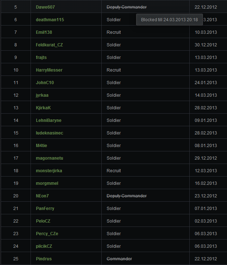Click the Emil138 username link
This screenshot has height=265, width=227.
pyautogui.click(x=44, y=32)
